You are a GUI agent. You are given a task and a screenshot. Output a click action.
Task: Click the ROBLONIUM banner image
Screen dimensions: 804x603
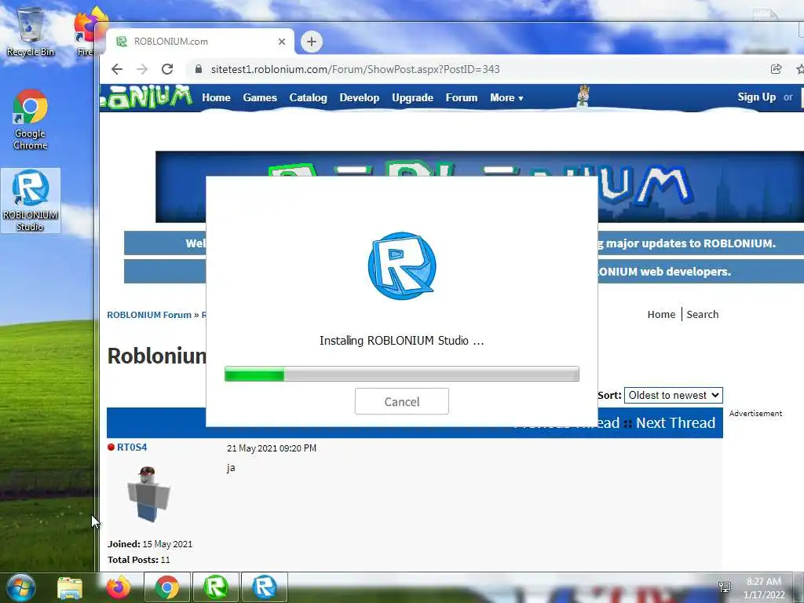tap(480, 187)
